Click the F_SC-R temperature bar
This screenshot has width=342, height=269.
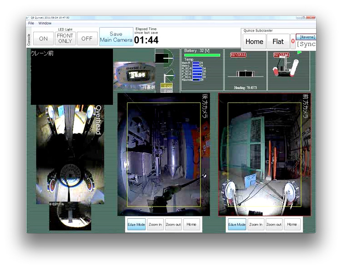tap(197, 74)
